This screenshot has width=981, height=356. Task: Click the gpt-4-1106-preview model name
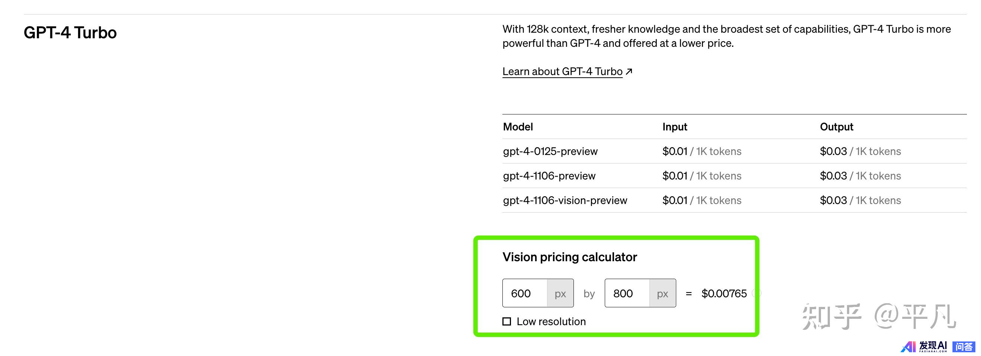549,176
